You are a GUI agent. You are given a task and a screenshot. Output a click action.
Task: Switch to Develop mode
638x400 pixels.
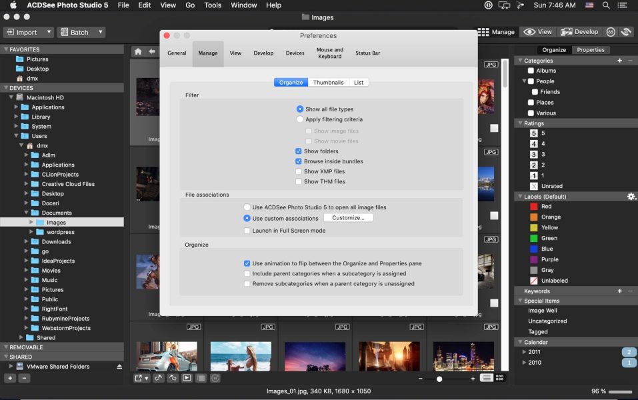click(579, 32)
